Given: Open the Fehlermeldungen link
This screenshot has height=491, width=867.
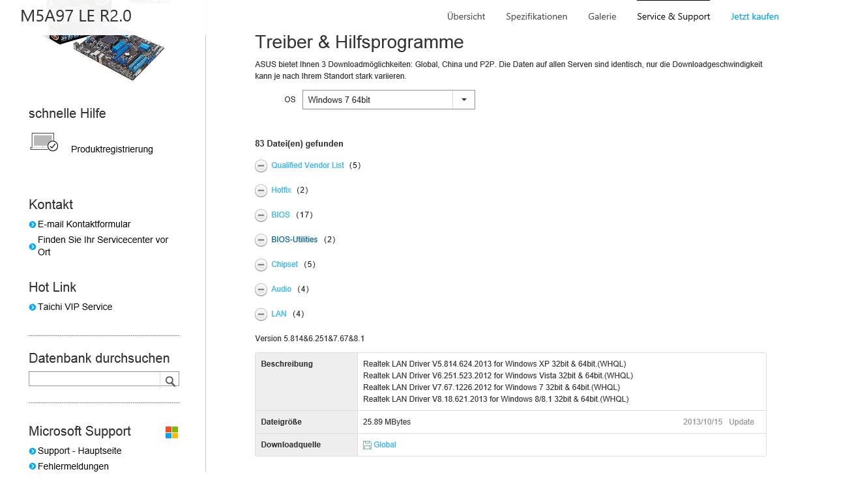Looking at the screenshot, I should pos(73,466).
